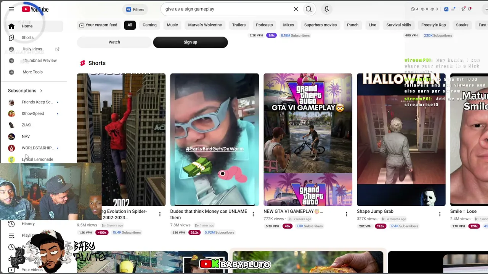
Task: Select the Survival skills filter chip
Action: click(399, 25)
